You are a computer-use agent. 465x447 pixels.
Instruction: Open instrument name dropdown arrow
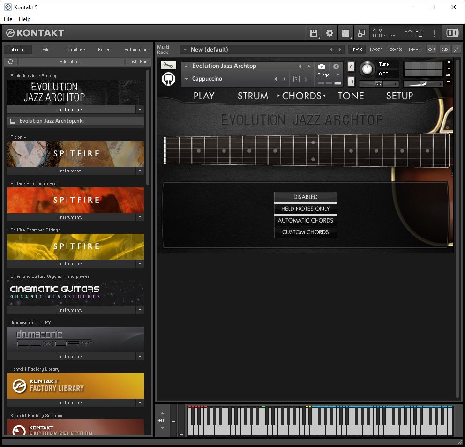pyautogui.click(x=186, y=67)
